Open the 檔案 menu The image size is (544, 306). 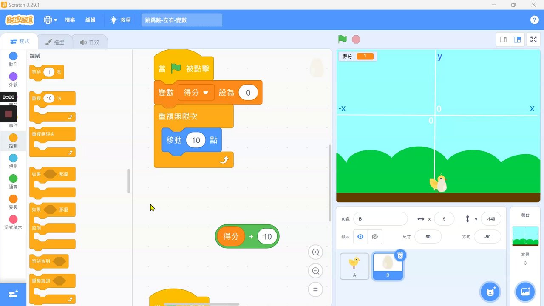click(70, 20)
